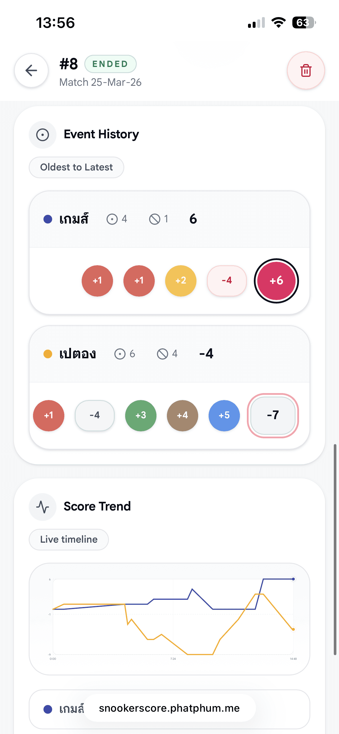Delete match with the trash icon
Image resolution: width=339 pixels, height=734 pixels.
[306, 70]
